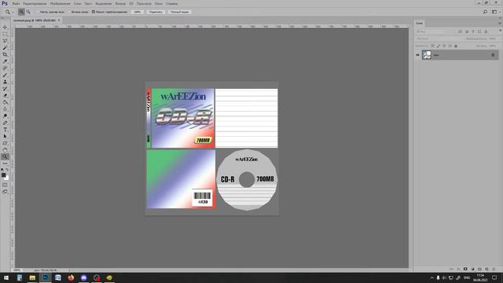Click the 100% zoom button

(x=138, y=12)
